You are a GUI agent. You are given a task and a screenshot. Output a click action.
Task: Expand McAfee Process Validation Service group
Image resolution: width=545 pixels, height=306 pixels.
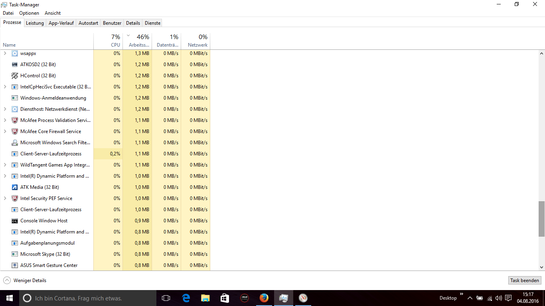click(x=5, y=120)
